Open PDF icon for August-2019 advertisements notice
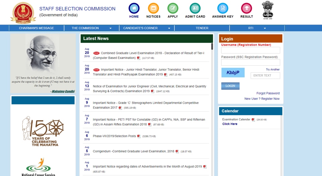Screen dimensions: 322x176 205,167
